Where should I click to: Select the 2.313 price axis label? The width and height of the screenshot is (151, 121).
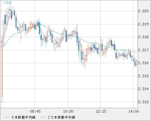(143, 102)
